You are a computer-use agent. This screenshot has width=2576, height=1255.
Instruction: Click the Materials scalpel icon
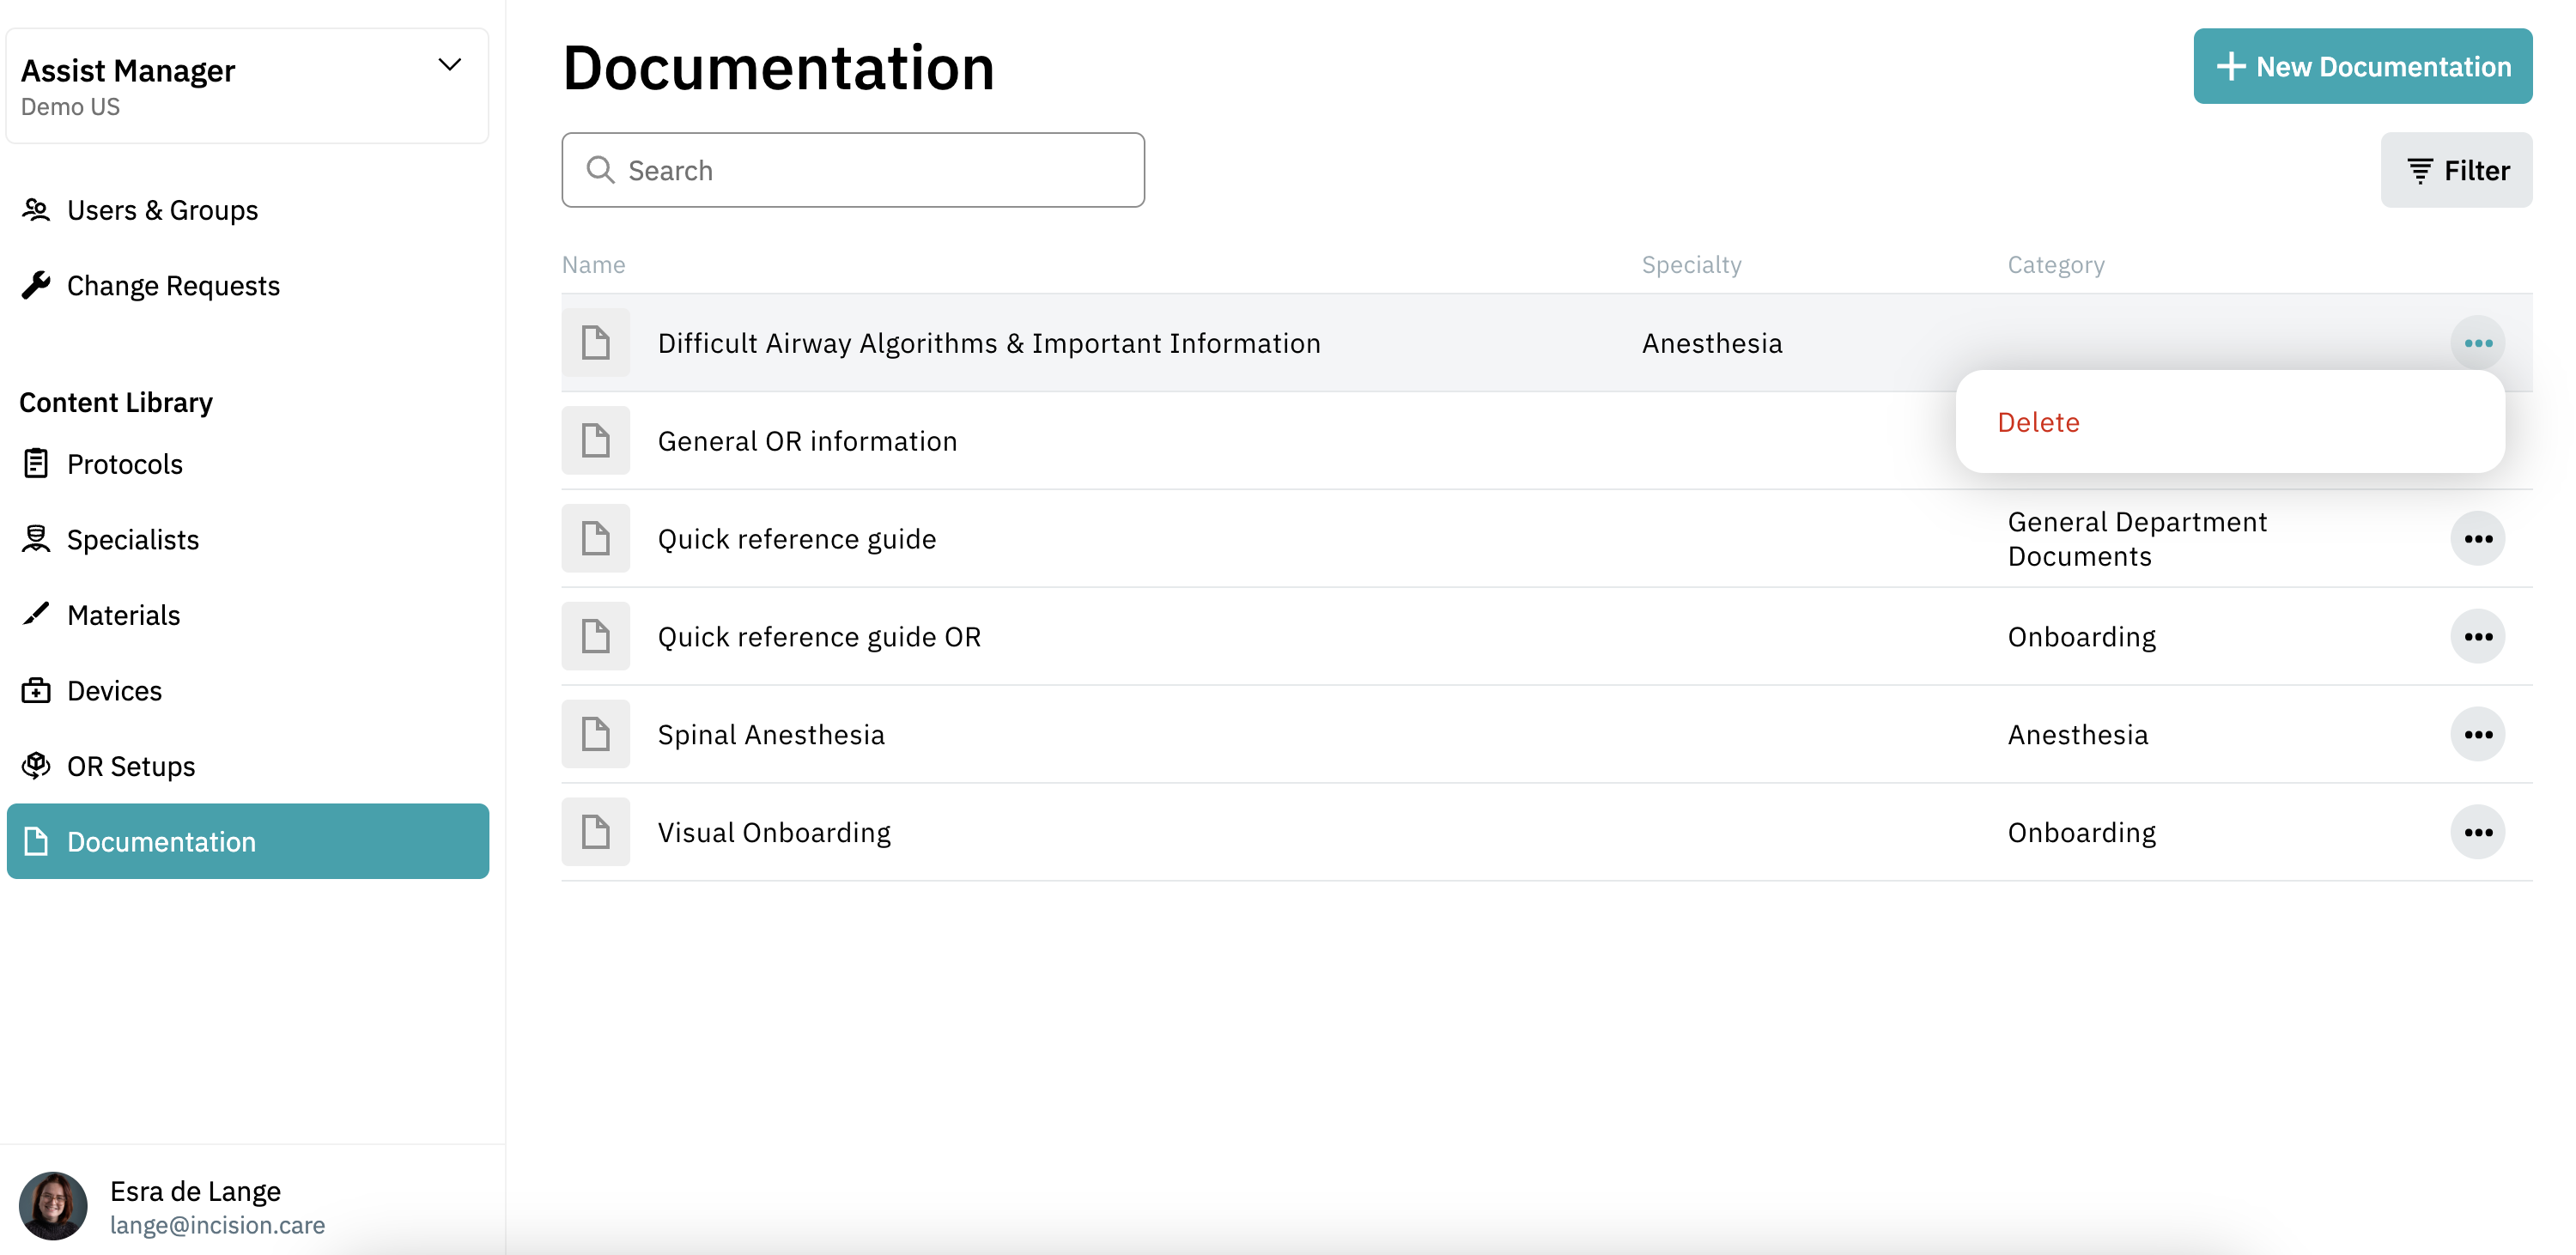click(x=36, y=614)
